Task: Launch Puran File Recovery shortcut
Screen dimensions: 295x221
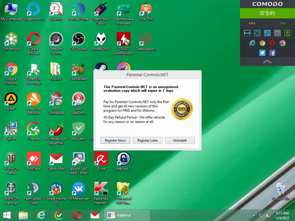Action: (33, 73)
